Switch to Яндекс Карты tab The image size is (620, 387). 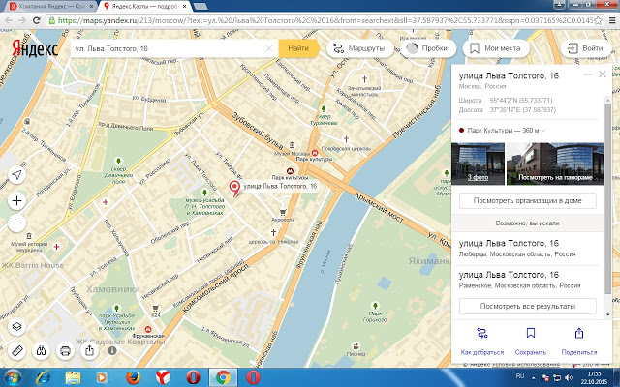click(x=145, y=7)
